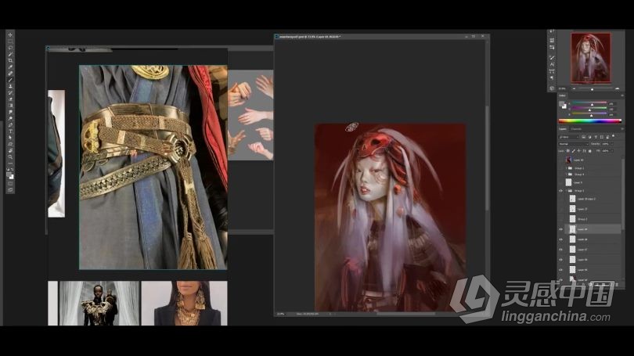Screen dimensions: 634x356
Task: Lock transparent pixels checker icon
Action: pos(568,151)
